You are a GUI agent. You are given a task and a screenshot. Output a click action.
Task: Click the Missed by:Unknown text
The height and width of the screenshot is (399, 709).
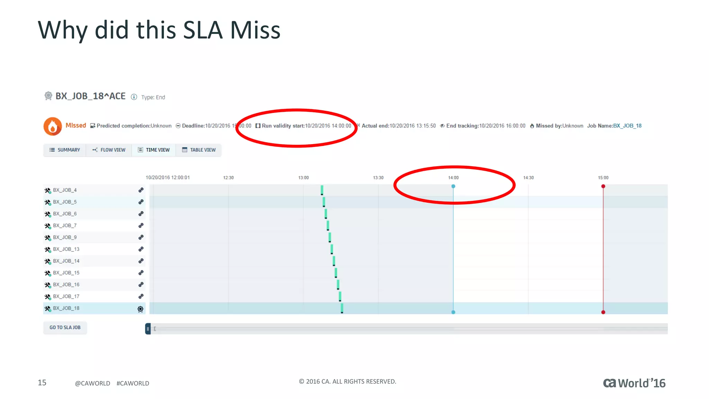[559, 126]
